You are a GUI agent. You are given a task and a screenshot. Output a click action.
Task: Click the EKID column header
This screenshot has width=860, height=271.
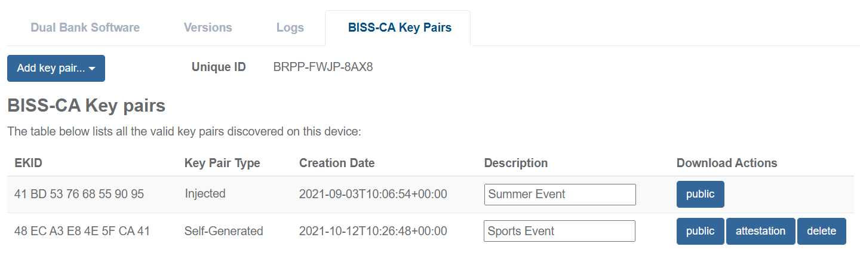pyautogui.click(x=28, y=163)
